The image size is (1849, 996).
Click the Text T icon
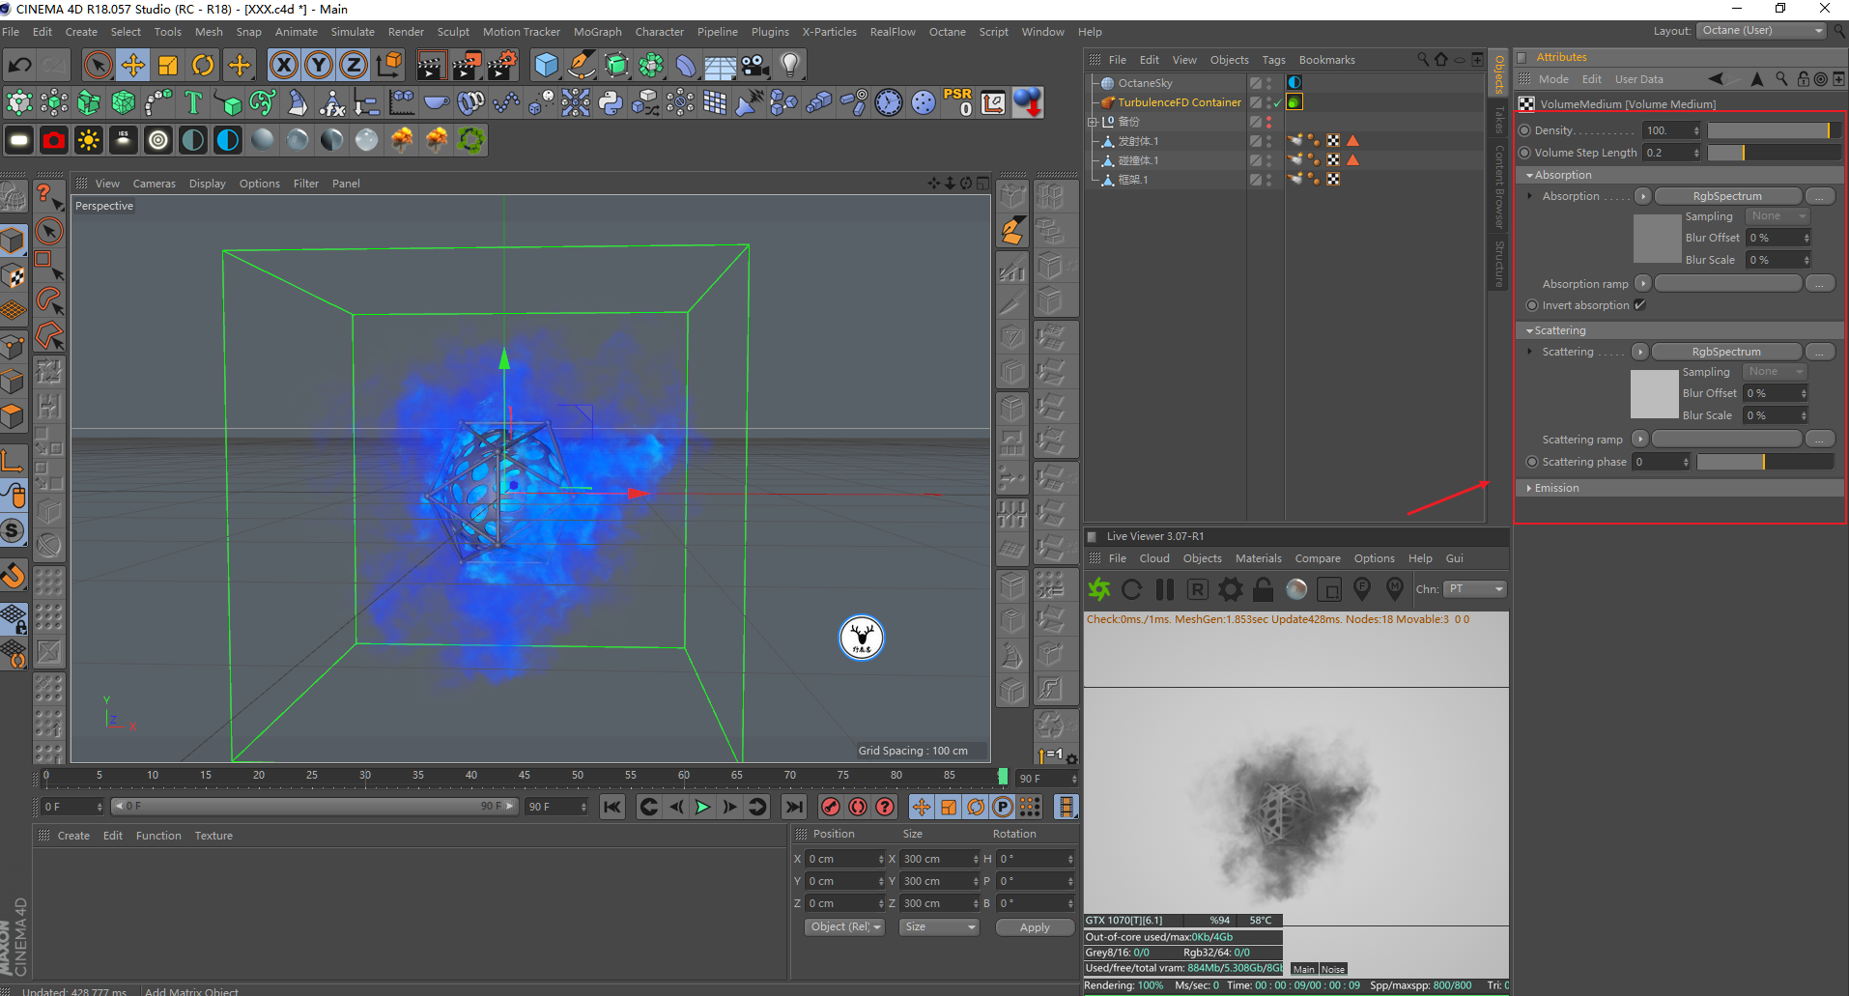[x=192, y=102]
